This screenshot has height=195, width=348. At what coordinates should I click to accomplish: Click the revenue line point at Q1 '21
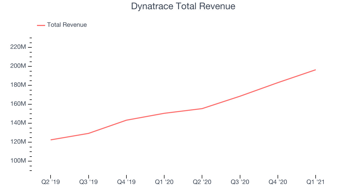tap(315, 70)
